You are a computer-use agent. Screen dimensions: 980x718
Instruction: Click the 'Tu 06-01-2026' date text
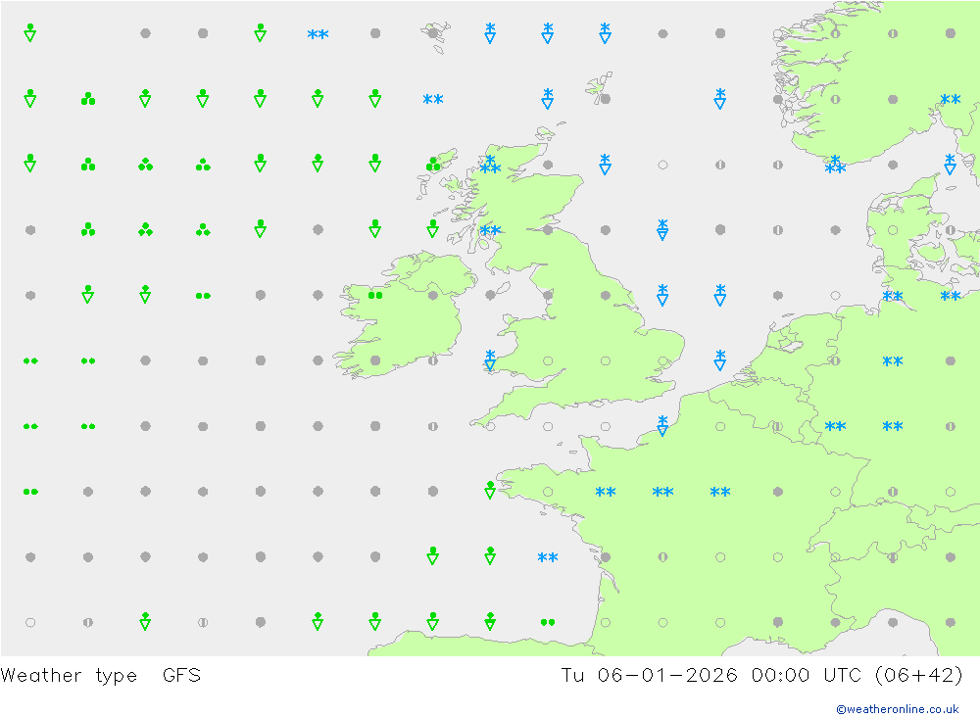coord(649,675)
